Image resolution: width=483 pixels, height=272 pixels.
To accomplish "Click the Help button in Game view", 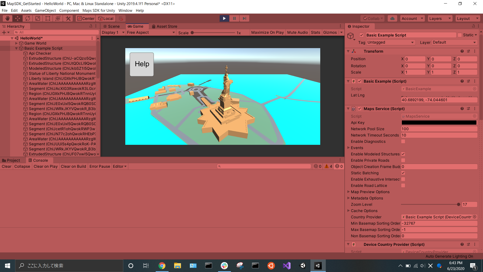I will tap(142, 64).
